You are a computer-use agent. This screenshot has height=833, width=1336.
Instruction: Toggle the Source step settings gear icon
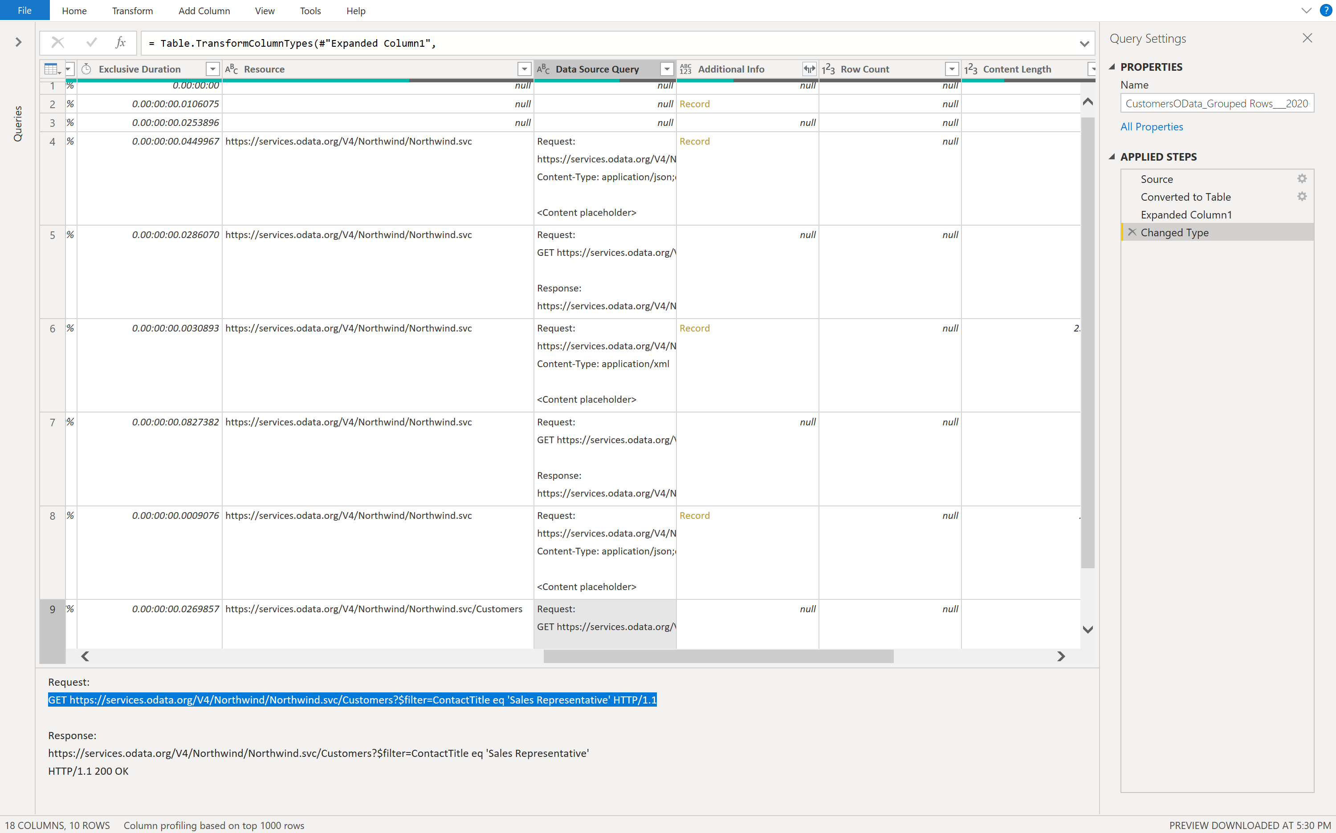[x=1303, y=178]
